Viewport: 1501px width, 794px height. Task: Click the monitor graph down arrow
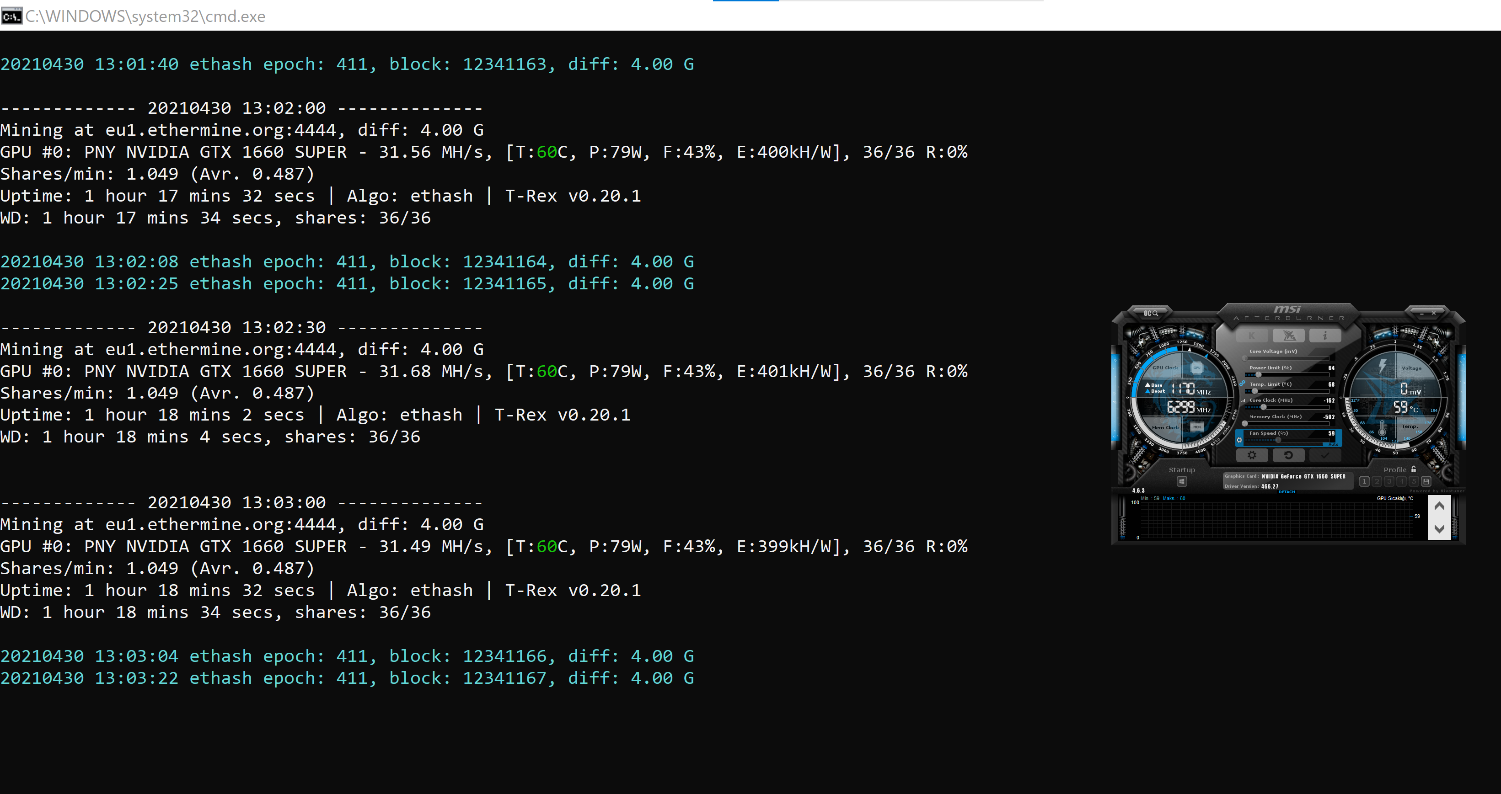(1439, 529)
